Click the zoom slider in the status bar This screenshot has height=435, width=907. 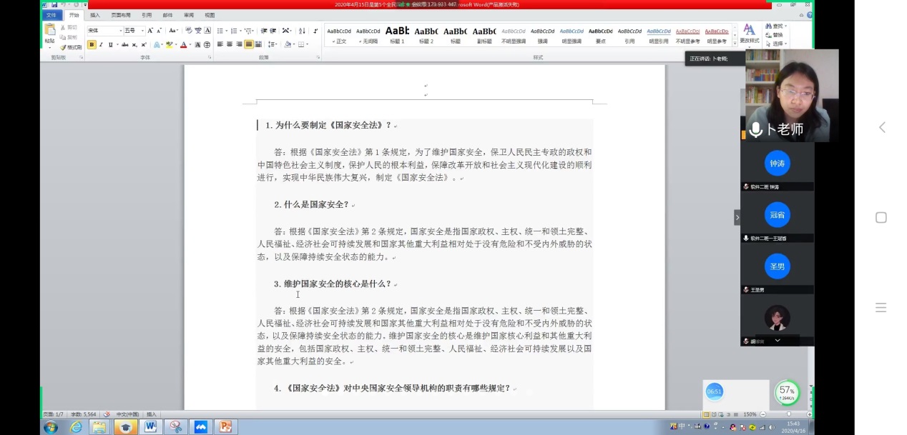pos(789,414)
